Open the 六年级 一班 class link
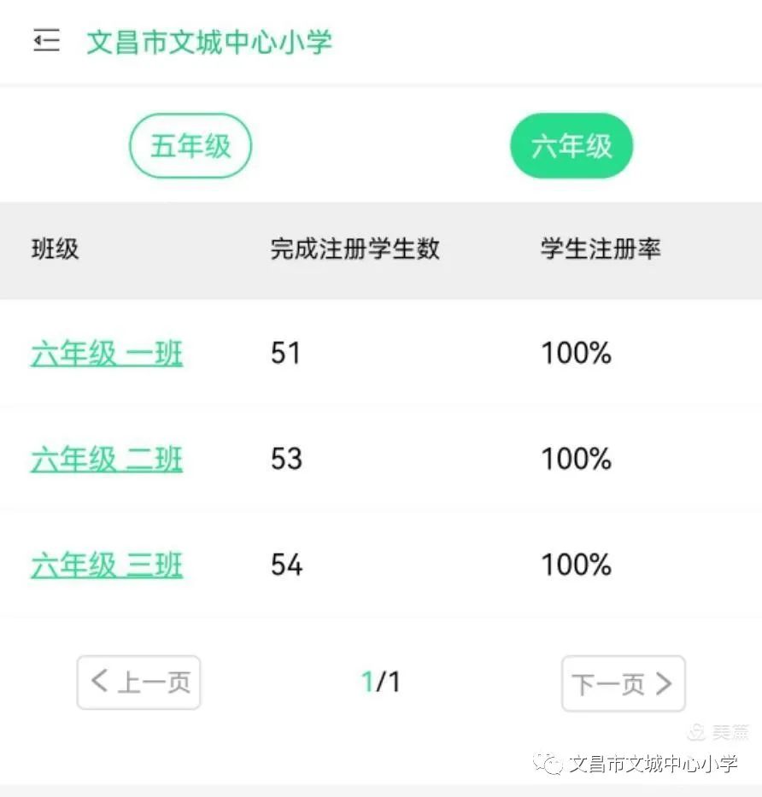The image size is (762, 797). 107,354
